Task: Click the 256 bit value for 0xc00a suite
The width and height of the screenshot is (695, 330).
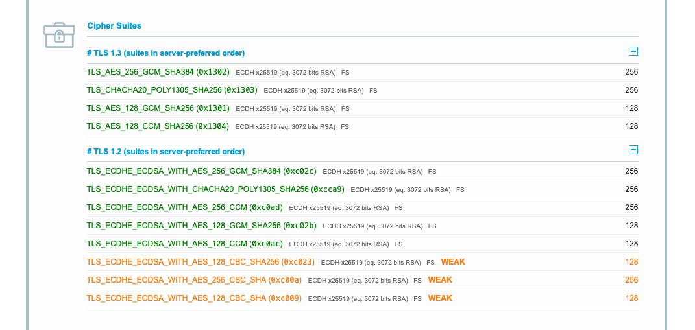Action: (631, 280)
